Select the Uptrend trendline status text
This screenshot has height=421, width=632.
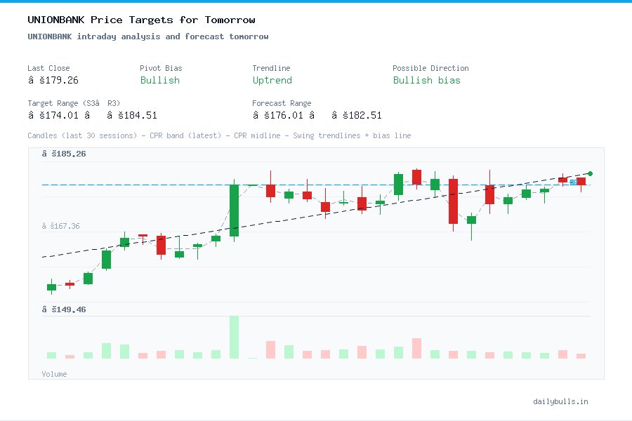tap(272, 80)
